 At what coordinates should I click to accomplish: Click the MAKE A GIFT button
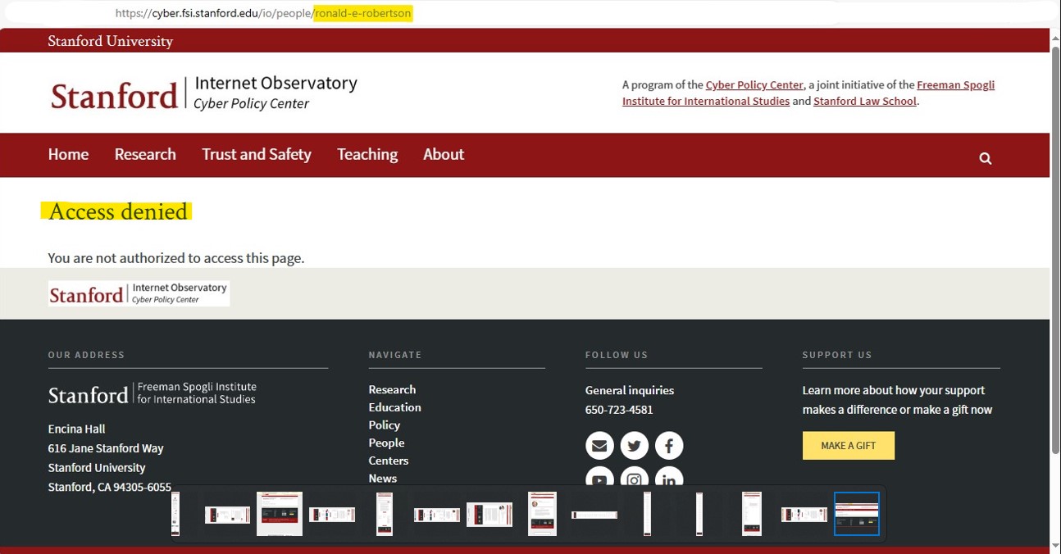pyautogui.click(x=849, y=446)
